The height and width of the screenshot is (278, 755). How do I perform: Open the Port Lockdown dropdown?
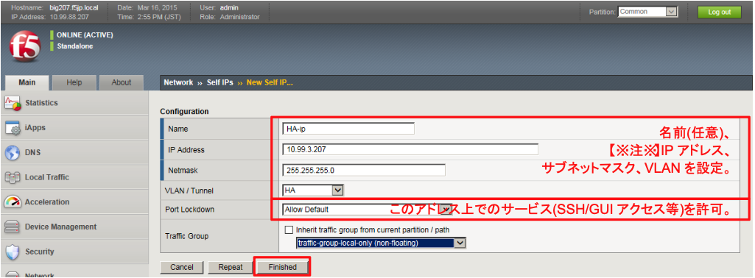click(x=367, y=210)
